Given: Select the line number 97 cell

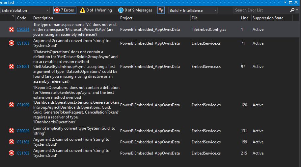Looking at the screenshot, I should 243,67.
